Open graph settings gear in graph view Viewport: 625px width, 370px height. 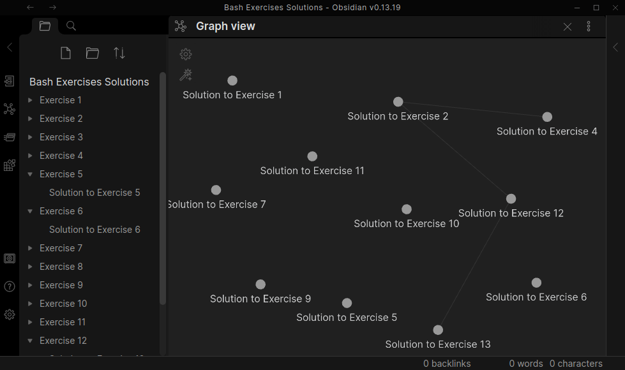[186, 54]
